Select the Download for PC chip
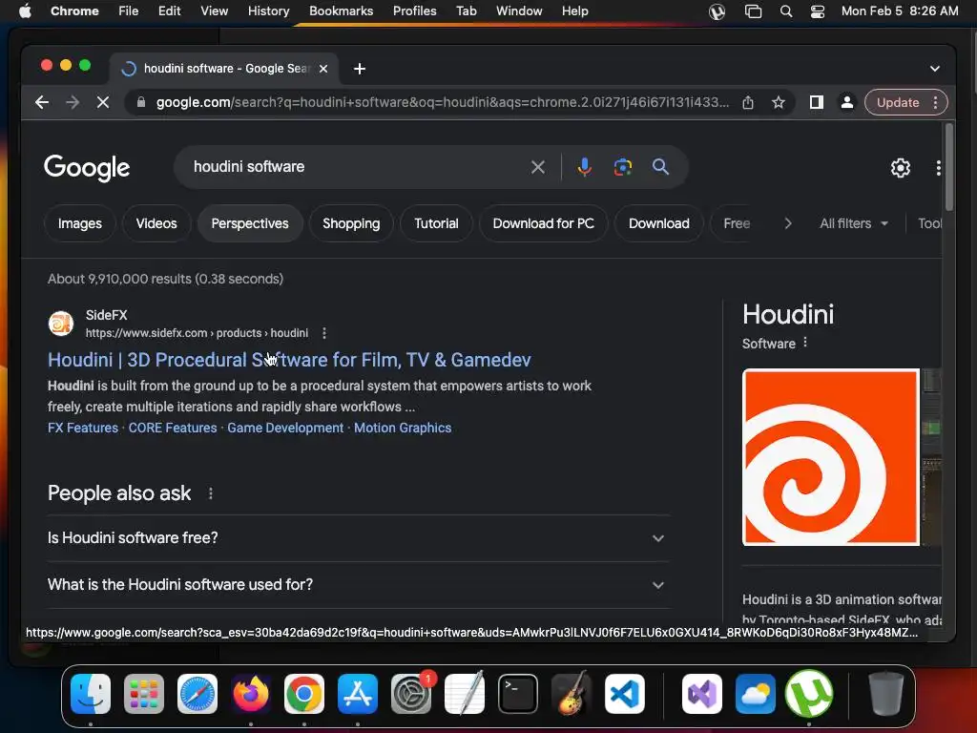977x733 pixels. pos(543,223)
